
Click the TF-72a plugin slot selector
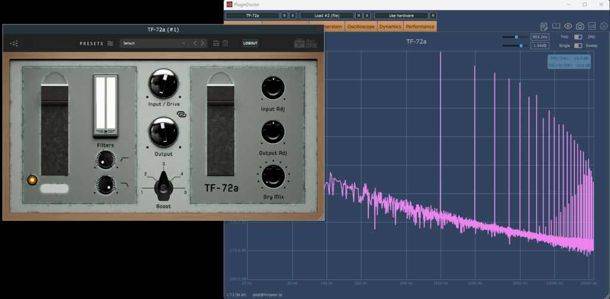click(253, 15)
